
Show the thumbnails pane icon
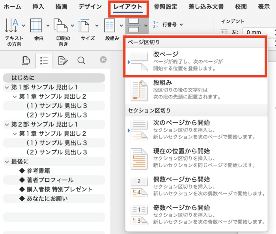[x=26, y=61]
